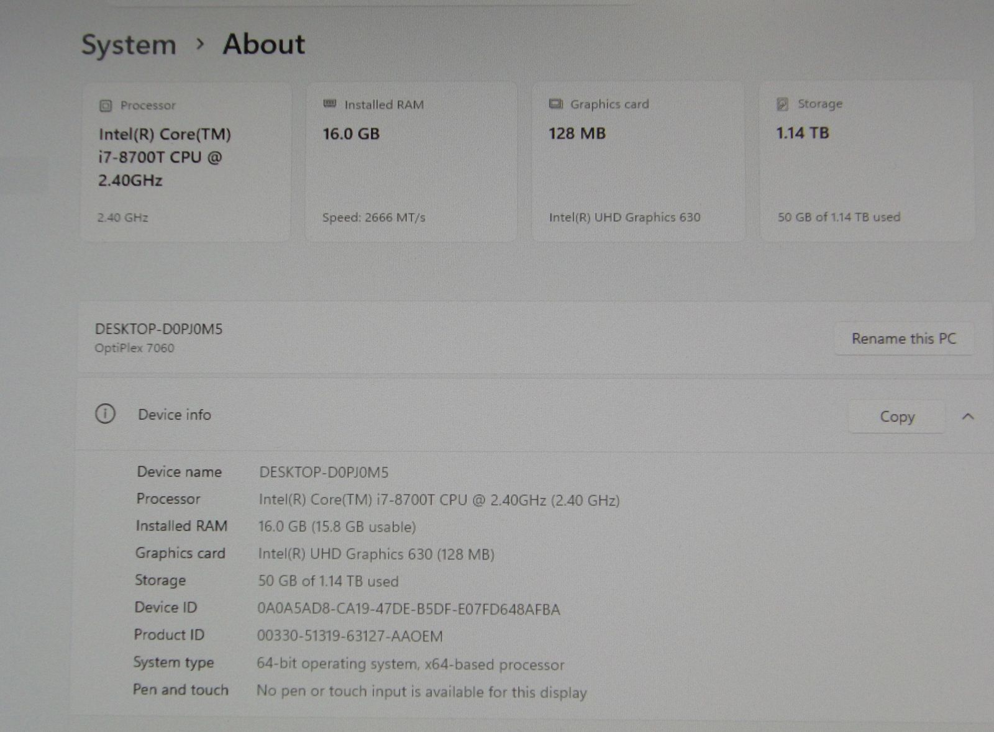The image size is (994, 732).
Task: Click the 'Product ID' row label
Action: [169, 635]
